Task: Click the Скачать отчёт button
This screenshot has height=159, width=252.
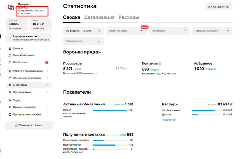Action: coord(219,7)
